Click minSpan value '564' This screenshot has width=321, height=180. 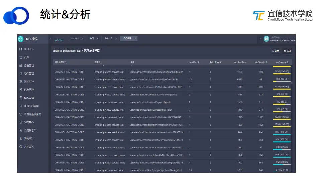(x=261, y=163)
